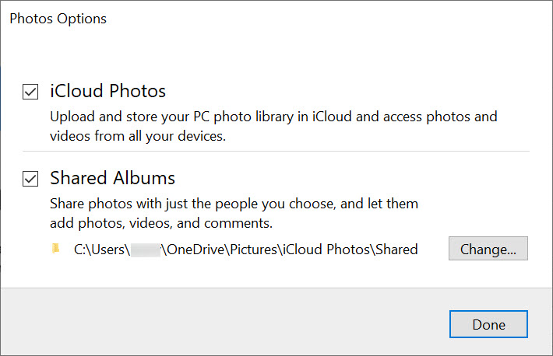The height and width of the screenshot is (356, 553).
Task: Click the trailing "Shared" folder name in path
Action: pos(396,250)
